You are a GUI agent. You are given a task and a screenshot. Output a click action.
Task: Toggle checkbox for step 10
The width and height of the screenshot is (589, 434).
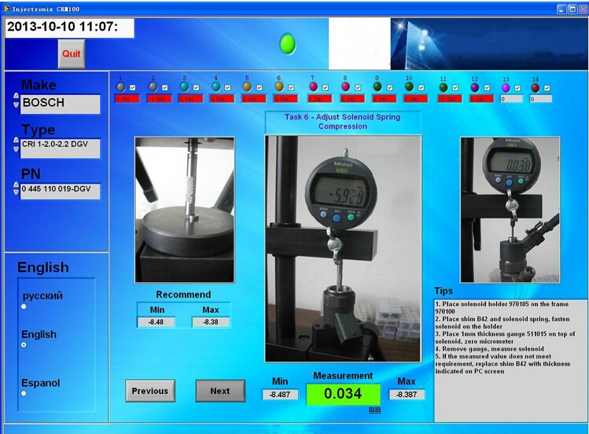[x=422, y=87]
